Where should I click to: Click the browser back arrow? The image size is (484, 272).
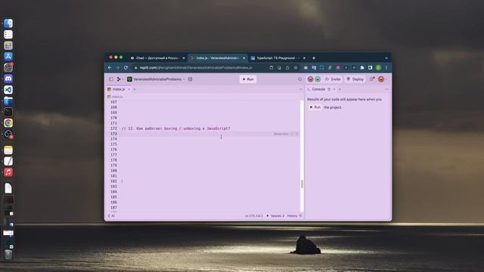pyautogui.click(x=110, y=67)
